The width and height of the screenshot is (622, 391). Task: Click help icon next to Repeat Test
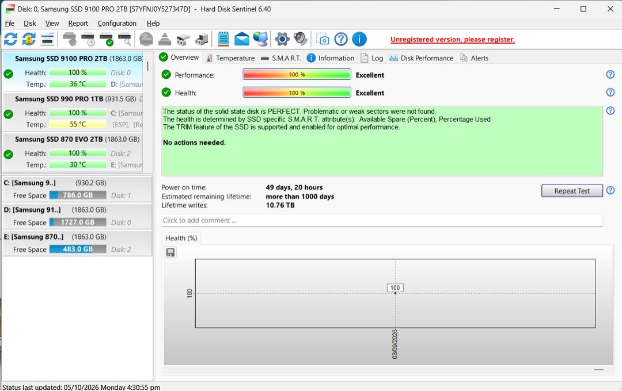click(x=610, y=190)
